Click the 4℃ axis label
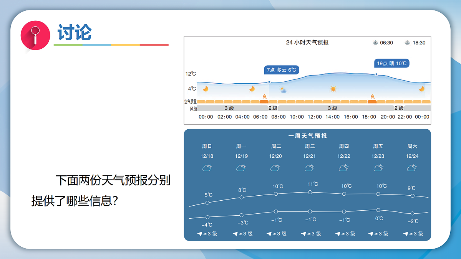 192,89
